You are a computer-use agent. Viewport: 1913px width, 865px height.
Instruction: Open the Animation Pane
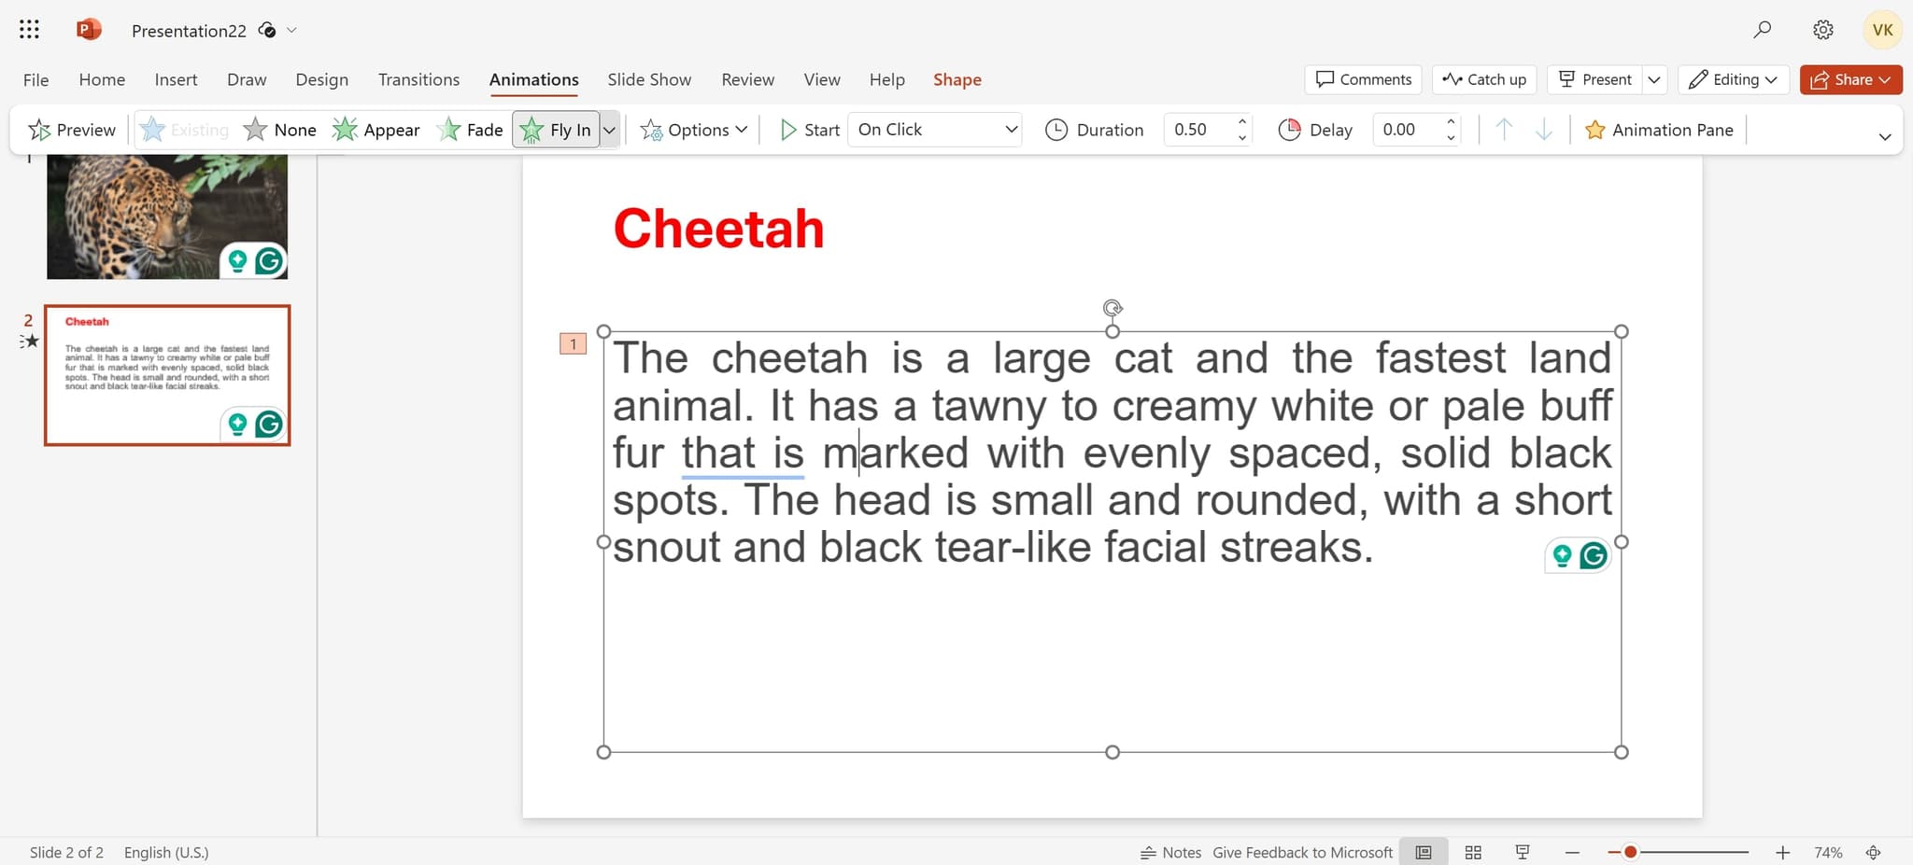tap(1659, 130)
